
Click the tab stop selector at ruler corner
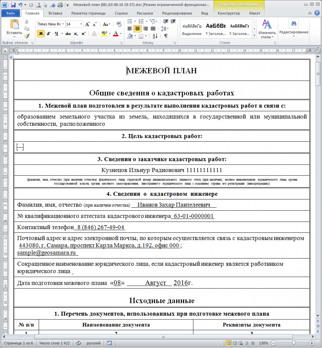(5, 51)
